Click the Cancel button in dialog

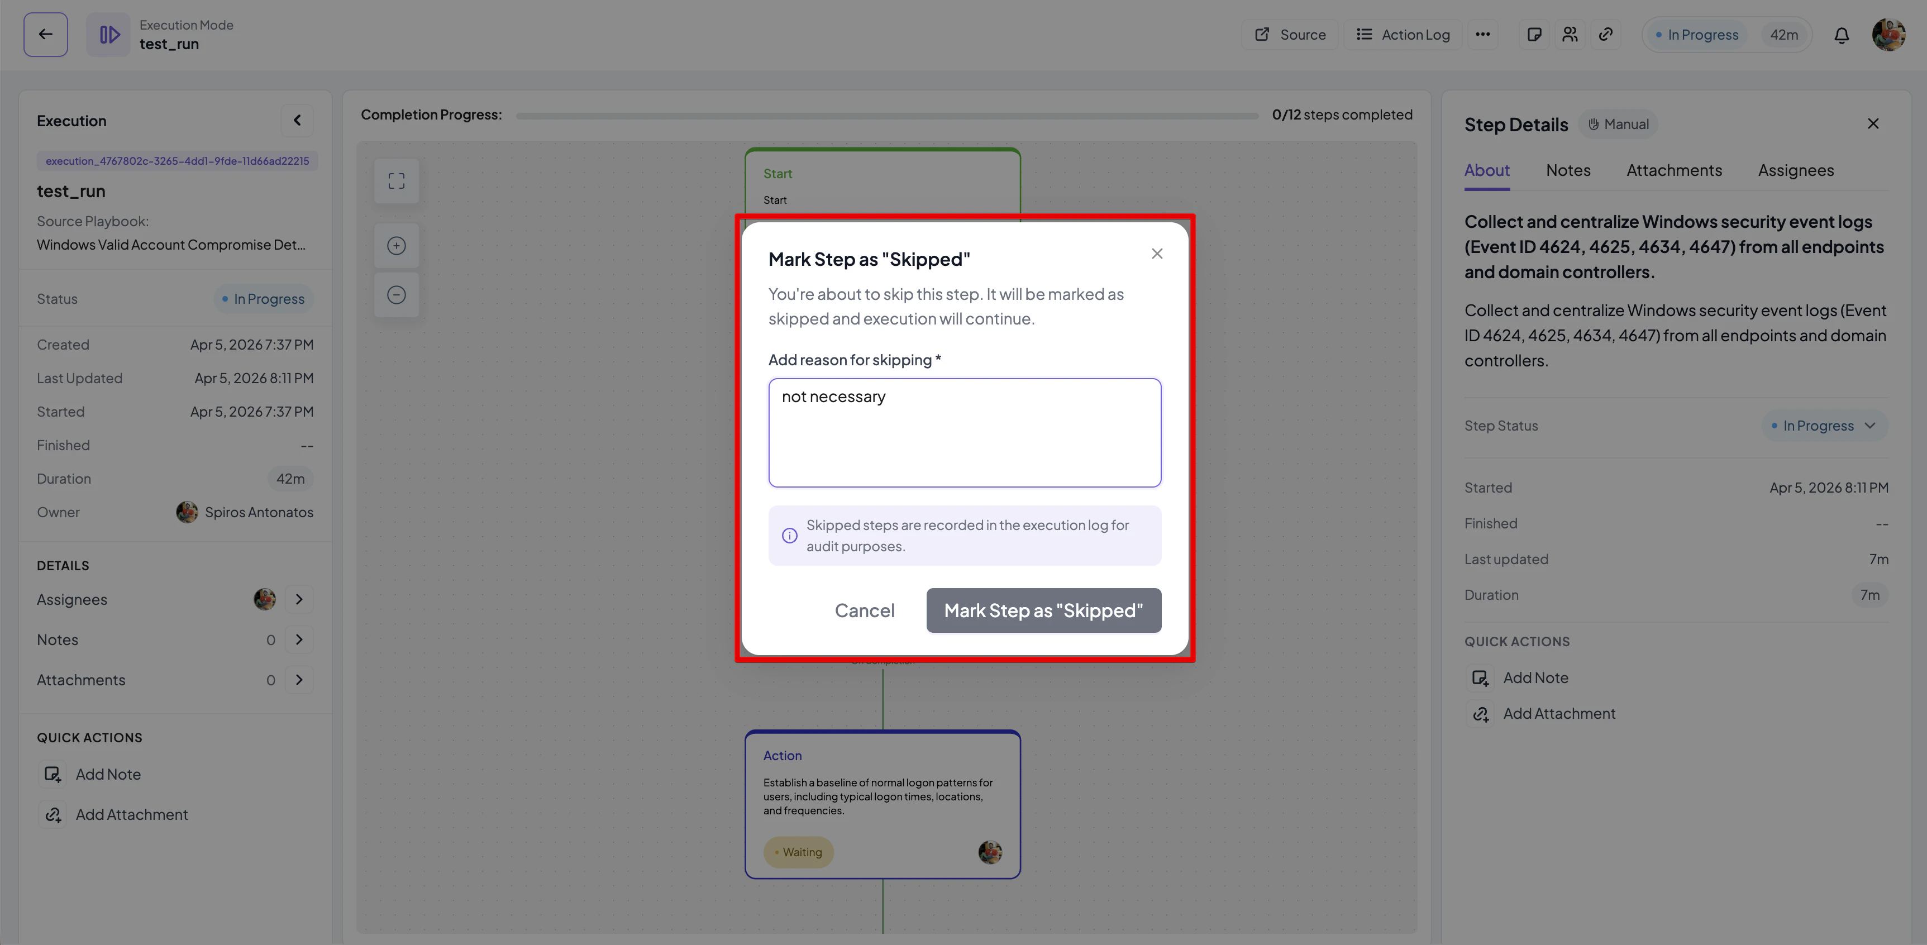(864, 610)
